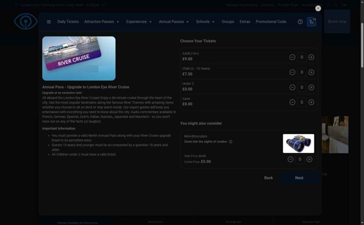
Task: Open Groups menu item
Action: point(227,22)
